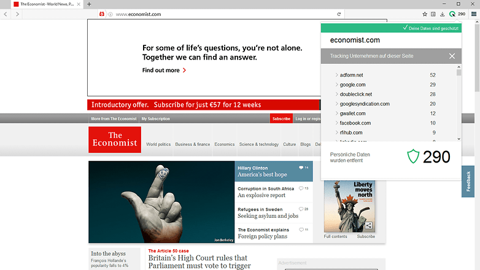Open Blogs section
This screenshot has height=270, width=480.
[x=306, y=144]
